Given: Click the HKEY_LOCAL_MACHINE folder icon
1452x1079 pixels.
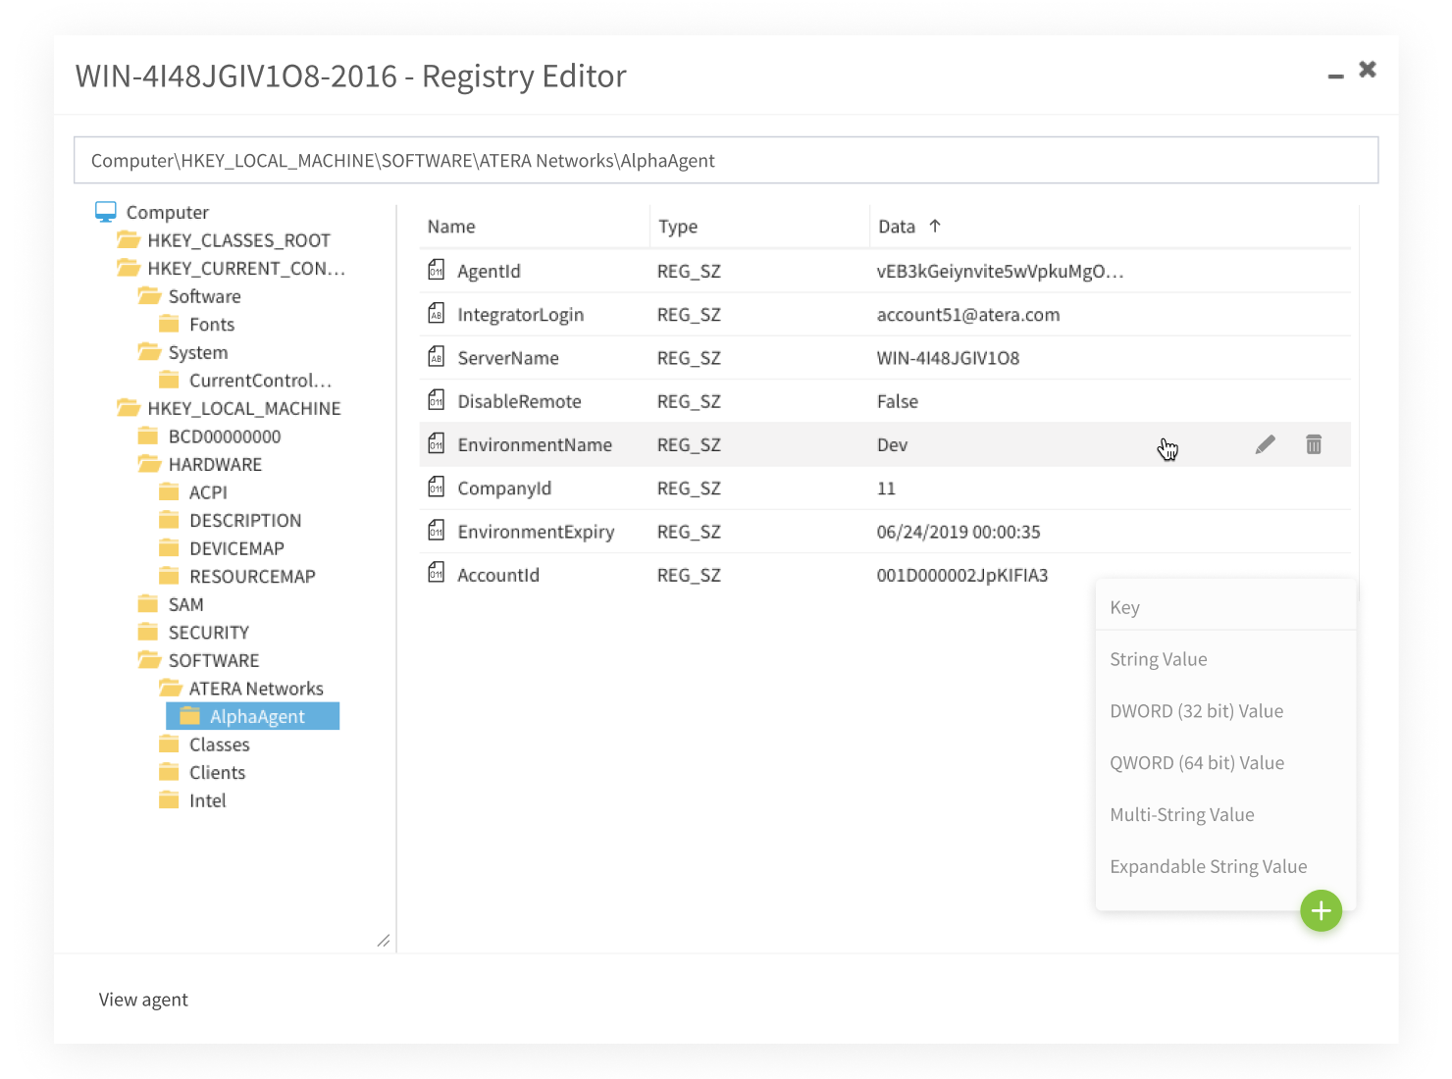Looking at the screenshot, I should pyautogui.click(x=128, y=407).
